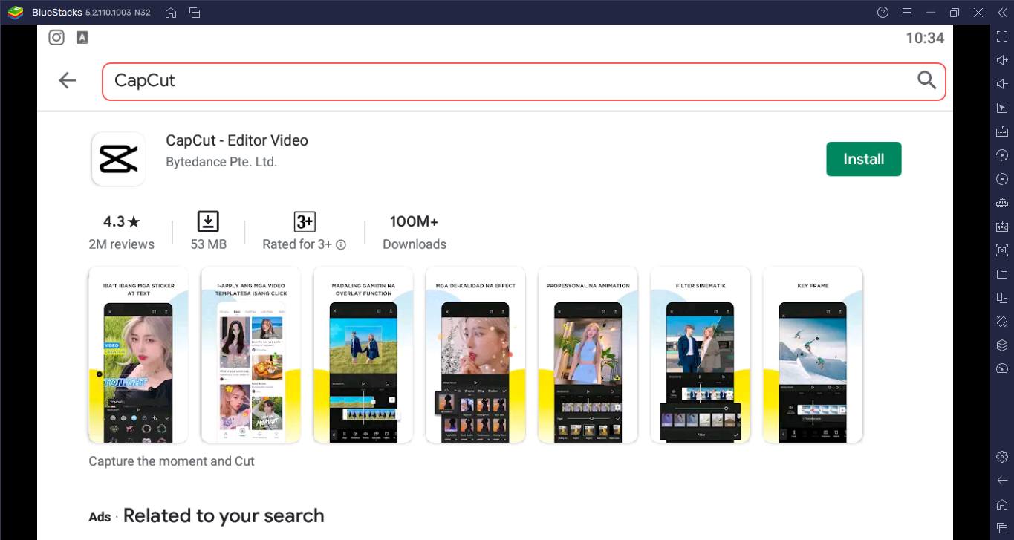Open the BlueStacks hamburger menu

[x=906, y=12]
